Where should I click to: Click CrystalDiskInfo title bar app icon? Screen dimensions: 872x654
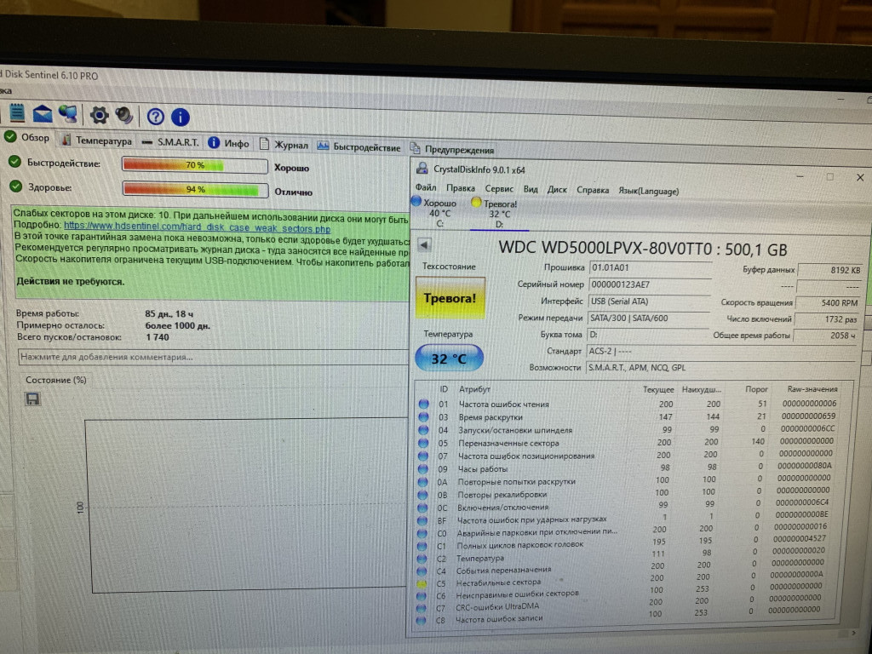coord(422,168)
